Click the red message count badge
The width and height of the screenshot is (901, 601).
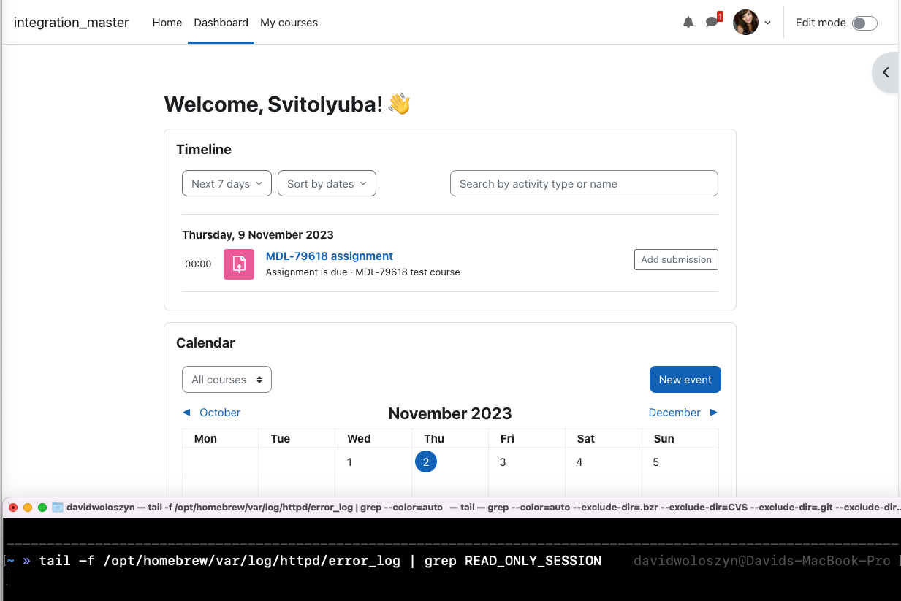point(720,16)
